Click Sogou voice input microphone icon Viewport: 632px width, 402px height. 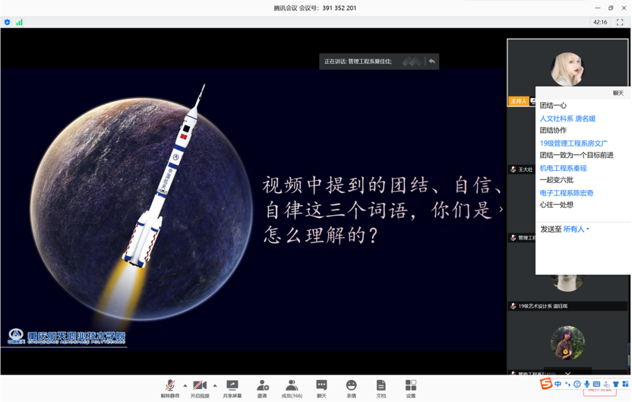[x=587, y=384]
